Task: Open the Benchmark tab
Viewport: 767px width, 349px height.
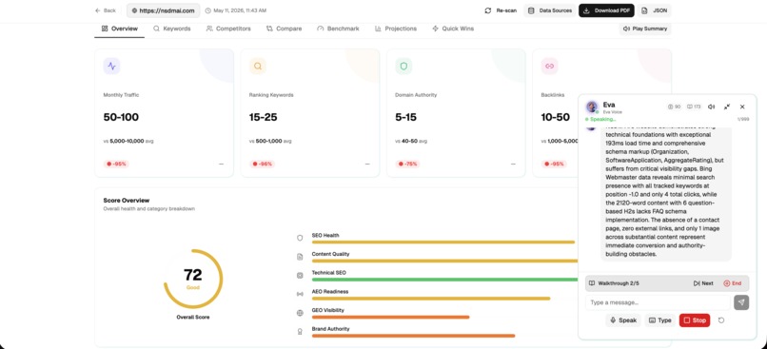Action: [338, 29]
